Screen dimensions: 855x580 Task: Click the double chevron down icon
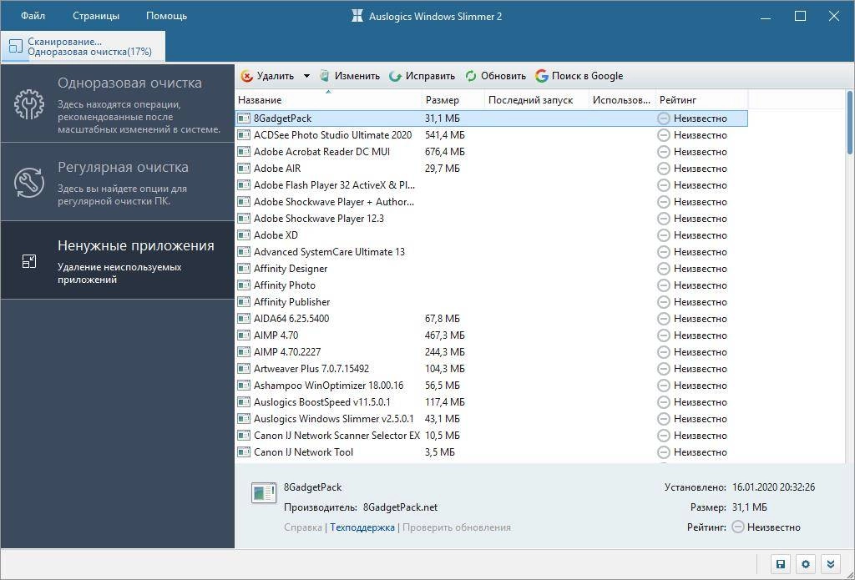(x=831, y=564)
